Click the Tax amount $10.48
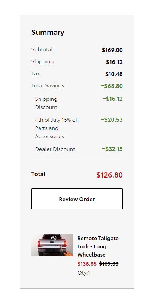This screenshot has width=161, height=297. [114, 74]
